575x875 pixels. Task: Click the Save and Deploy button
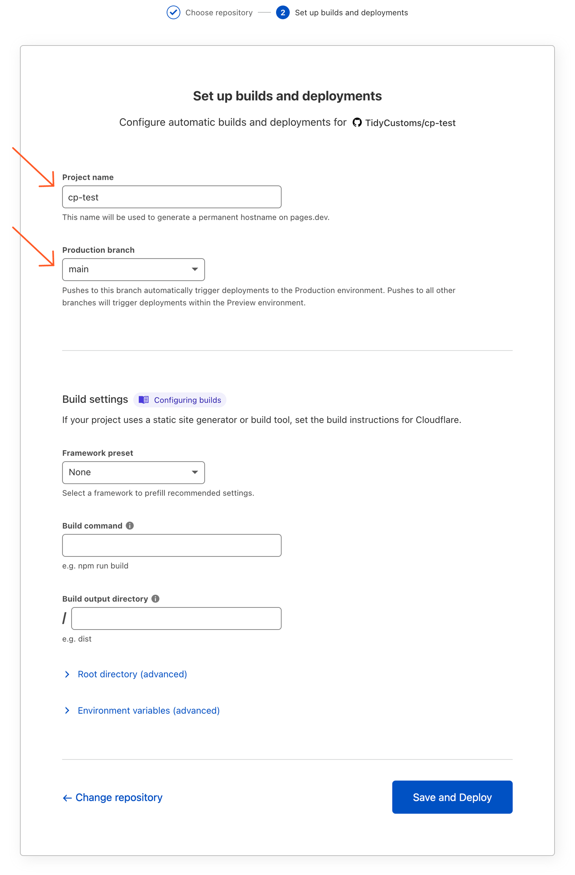point(452,797)
